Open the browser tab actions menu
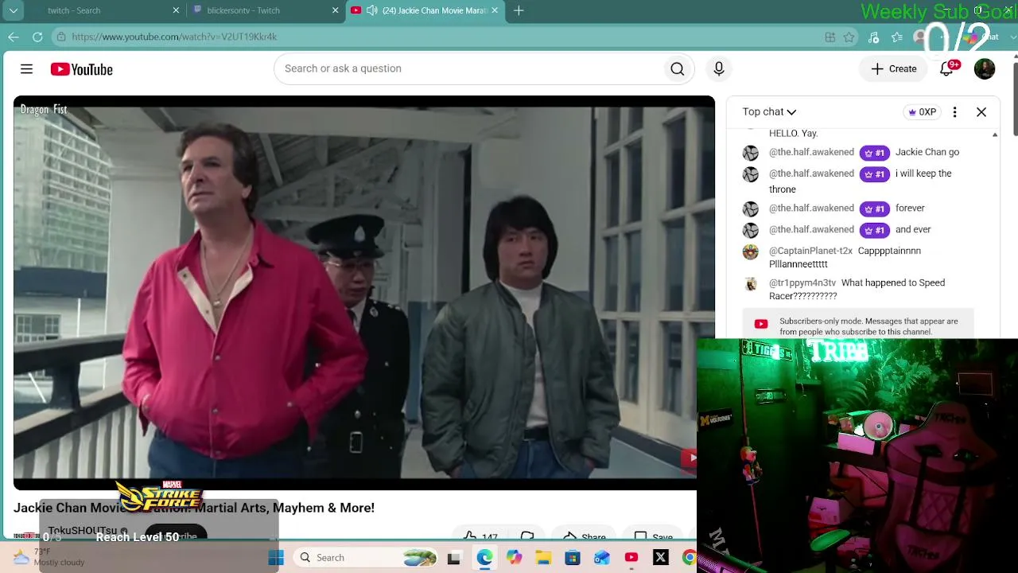Image resolution: width=1018 pixels, height=573 pixels. 14,10
